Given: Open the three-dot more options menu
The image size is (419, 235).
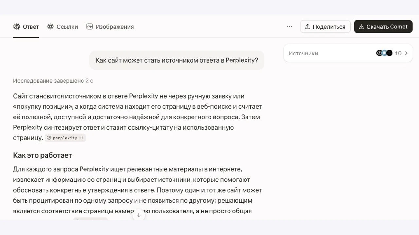Looking at the screenshot, I should pos(289,26).
